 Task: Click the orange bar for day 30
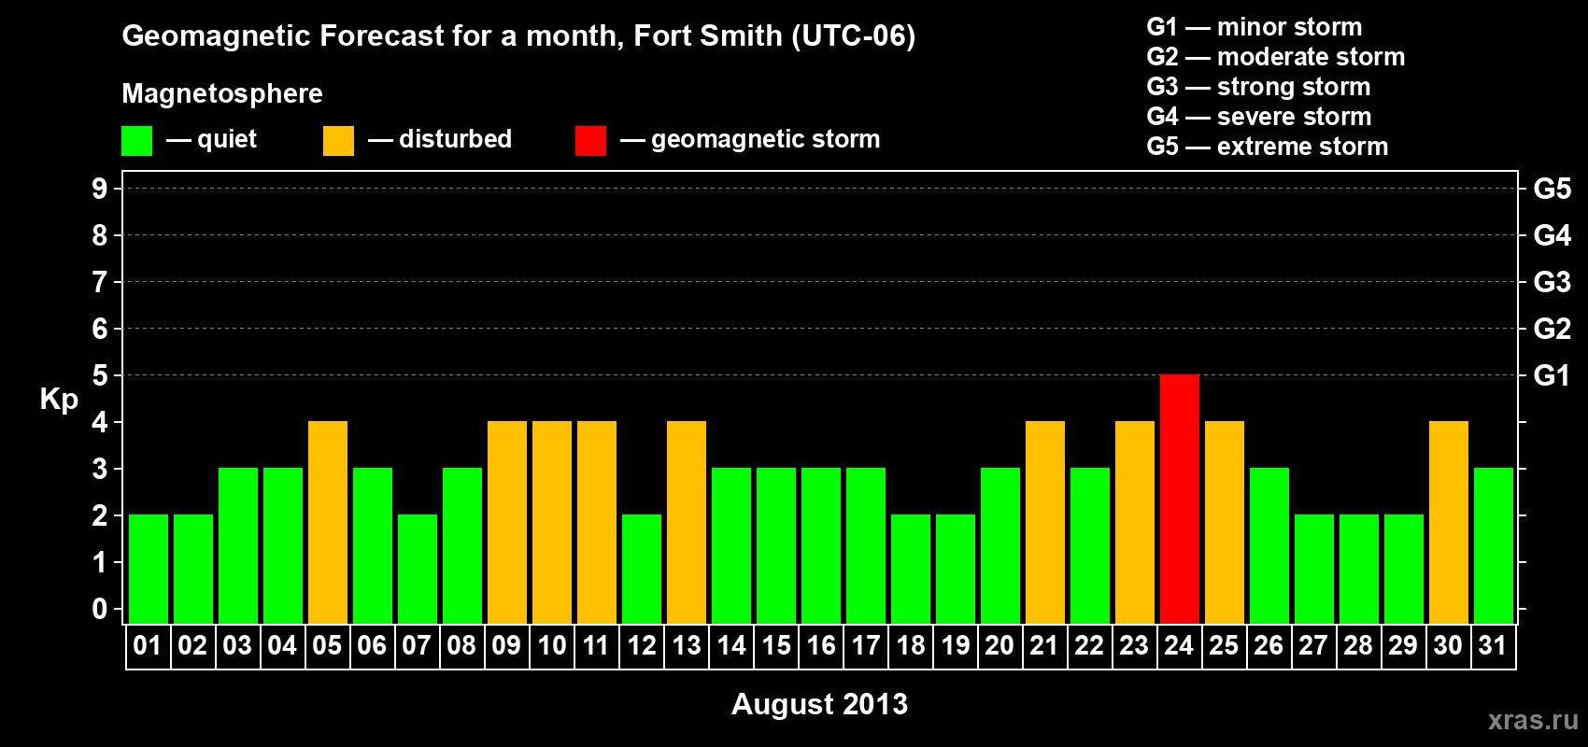coord(1449,522)
